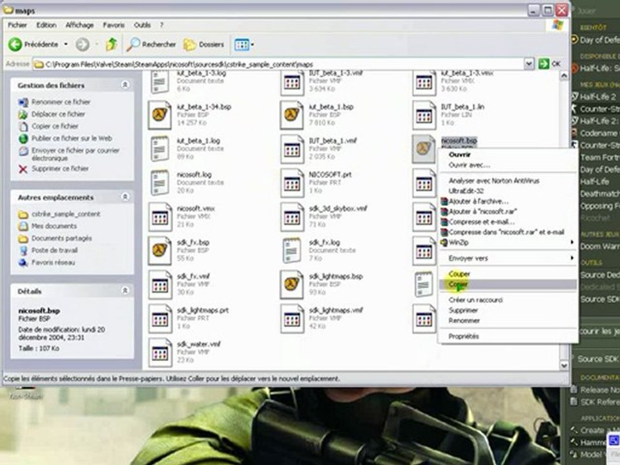Expand the Envoyer vers submenu
The width and height of the screenshot is (620, 465).
click(x=508, y=258)
